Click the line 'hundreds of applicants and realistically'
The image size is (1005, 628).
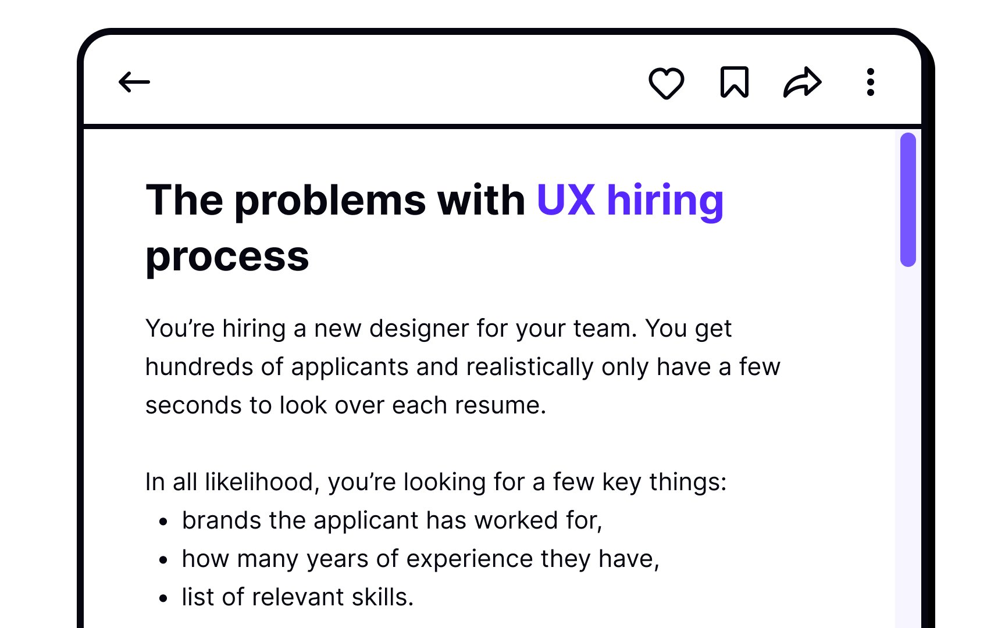point(463,367)
